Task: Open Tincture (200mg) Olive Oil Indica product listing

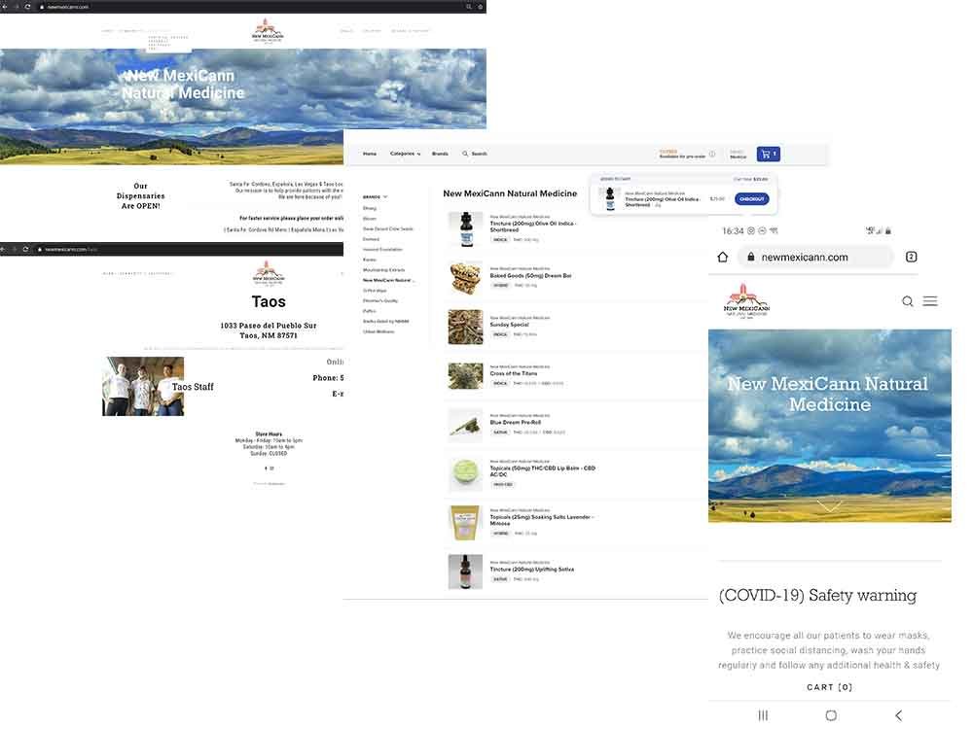Action: click(533, 226)
